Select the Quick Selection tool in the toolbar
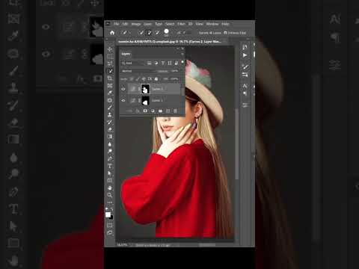The width and height of the screenshot is (359, 269). tap(110, 71)
